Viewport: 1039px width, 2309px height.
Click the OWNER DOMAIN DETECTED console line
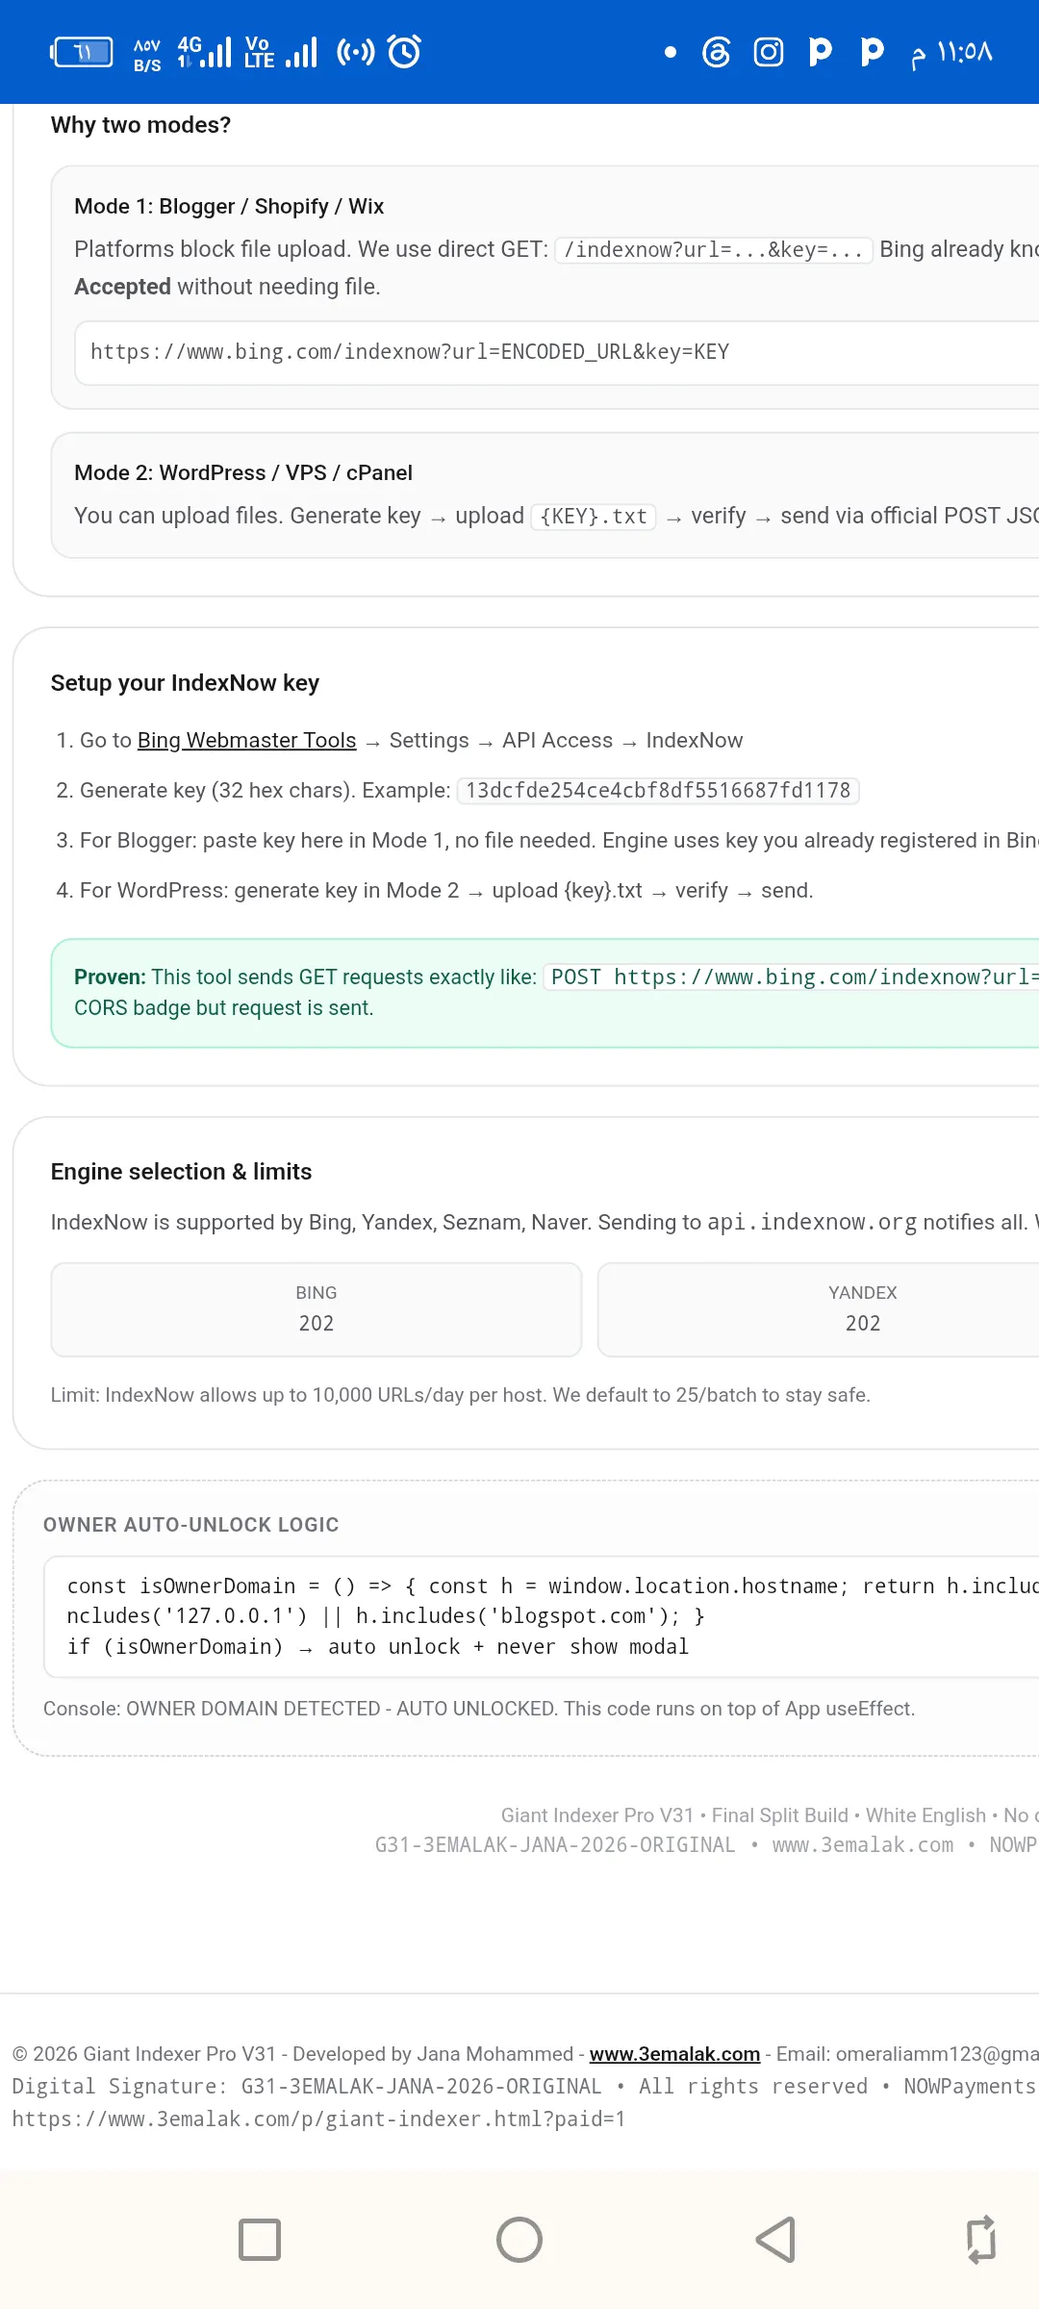tap(479, 1709)
